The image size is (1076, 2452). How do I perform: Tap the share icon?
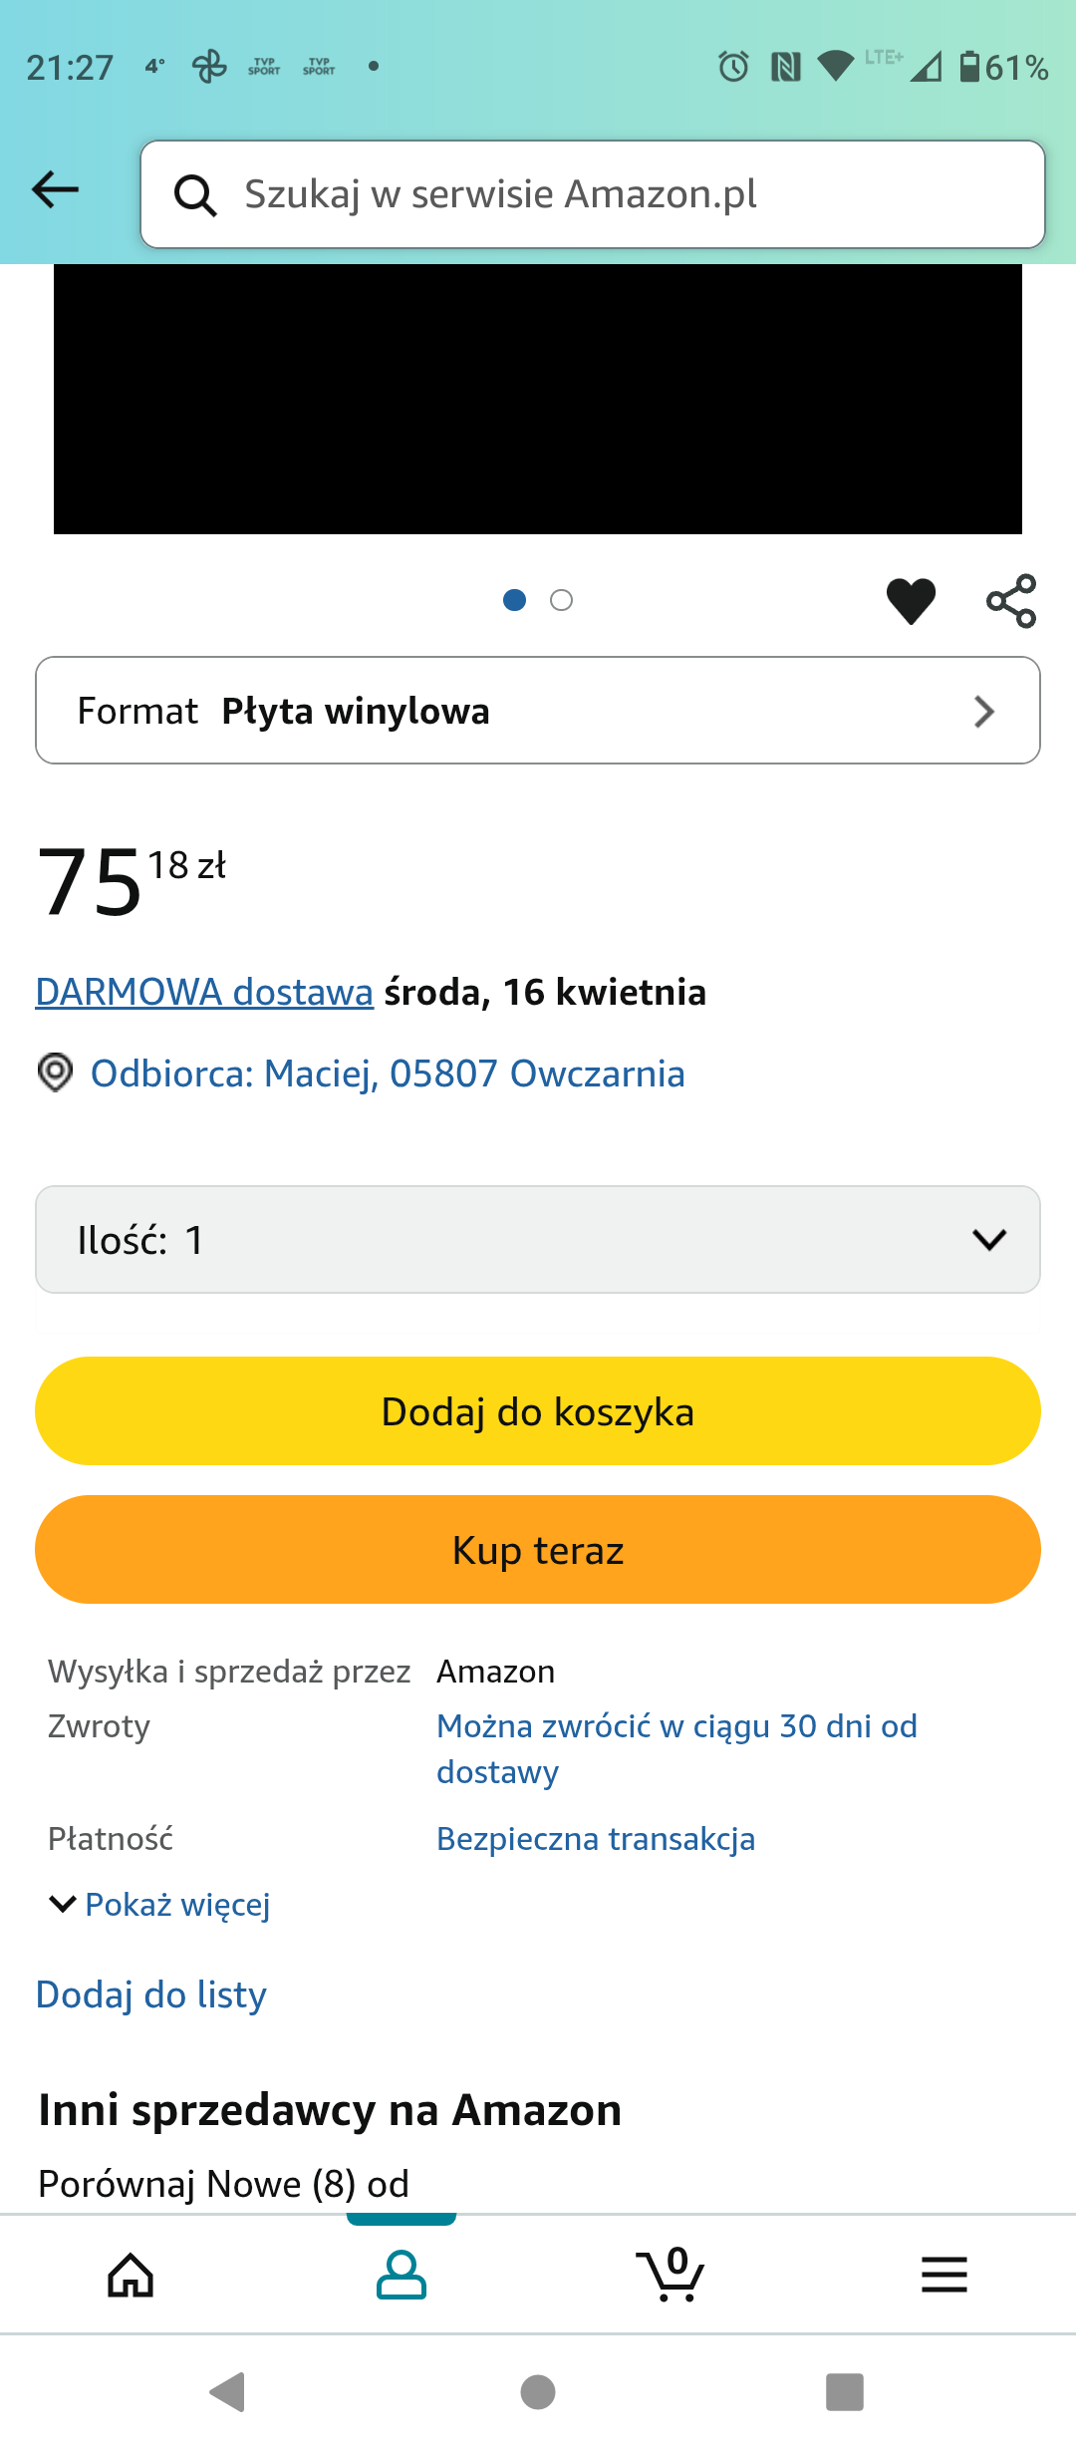pos(1011,601)
